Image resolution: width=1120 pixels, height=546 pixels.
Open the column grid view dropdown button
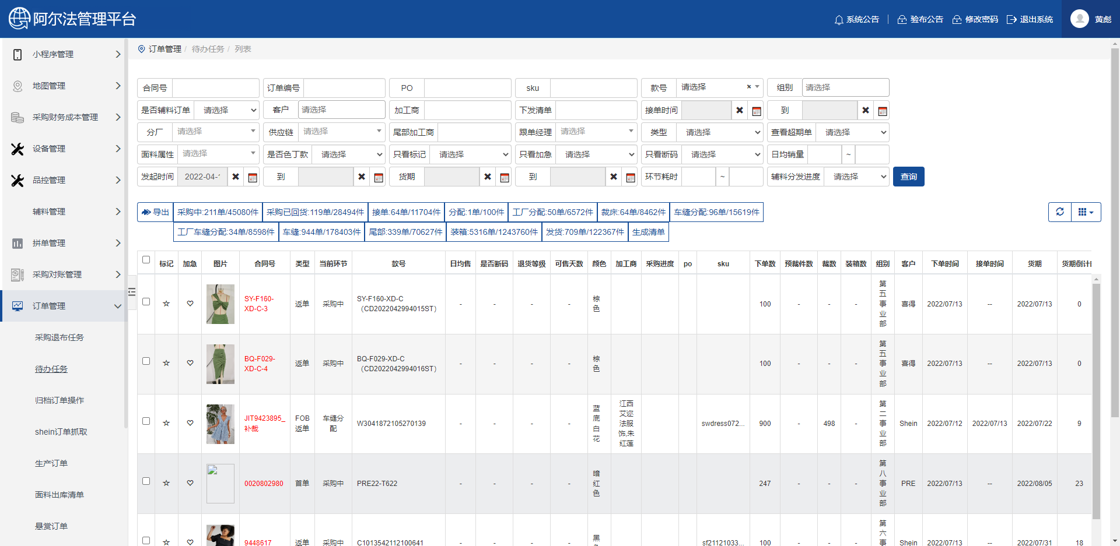[x=1086, y=212]
